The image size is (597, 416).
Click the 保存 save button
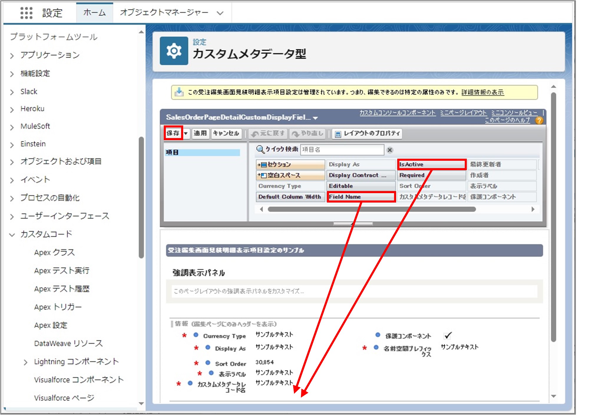173,133
